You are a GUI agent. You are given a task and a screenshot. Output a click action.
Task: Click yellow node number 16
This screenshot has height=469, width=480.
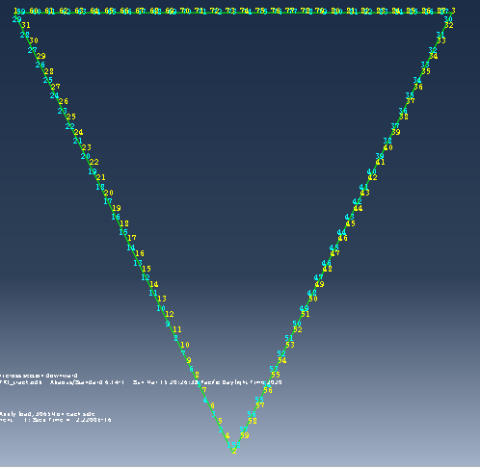click(x=140, y=253)
